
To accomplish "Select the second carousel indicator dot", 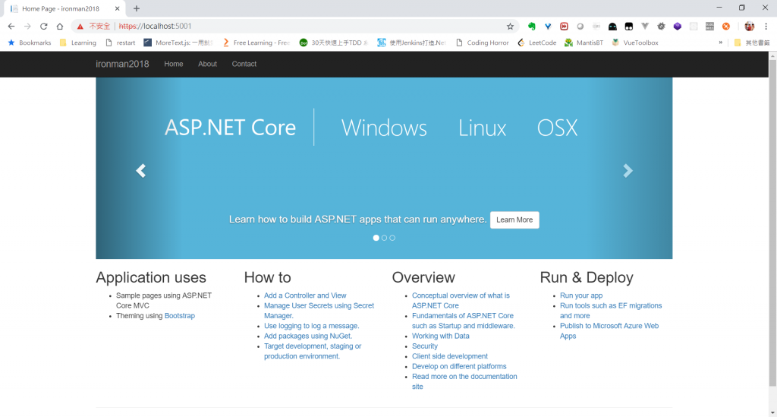I will click(x=384, y=238).
